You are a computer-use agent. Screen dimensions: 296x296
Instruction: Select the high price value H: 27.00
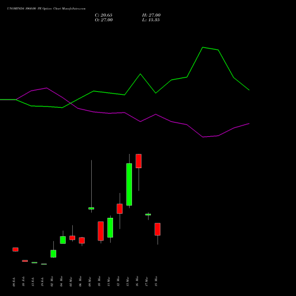coord(152,15)
